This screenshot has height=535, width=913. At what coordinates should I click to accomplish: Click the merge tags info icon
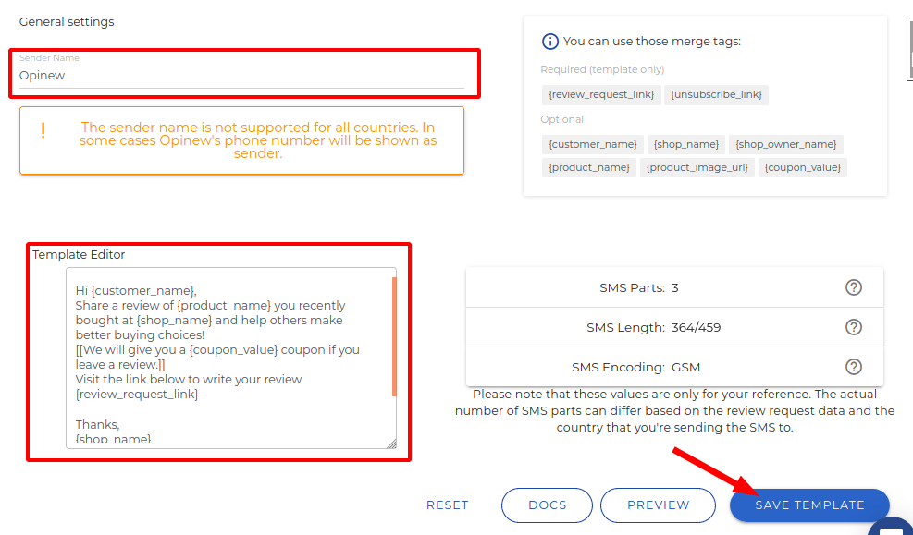(x=550, y=42)
